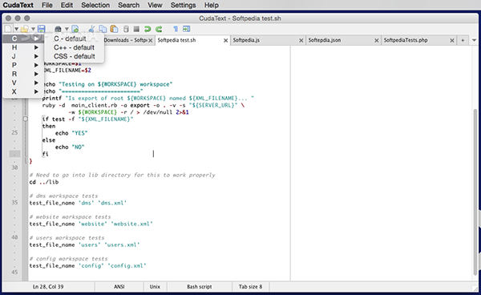This screenshot has width=481, height=295.
Task: Close the Downloads - Softpedia tab
Action: [151, 40]
